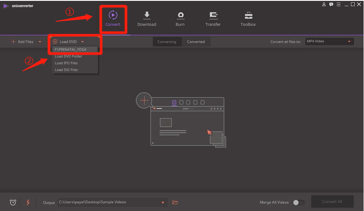
Task: Expand the Load DVD dropdown arrow
Action: click(x=83, y=42)
